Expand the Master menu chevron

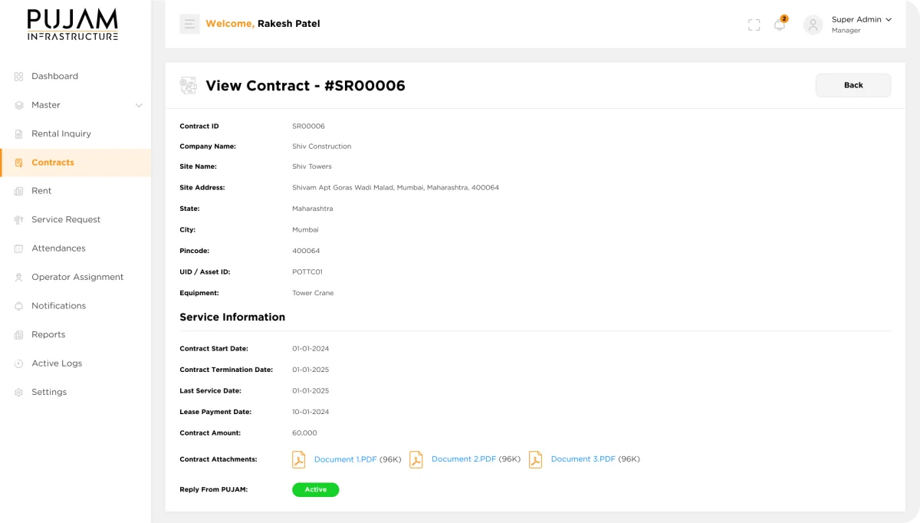[139, 105]
